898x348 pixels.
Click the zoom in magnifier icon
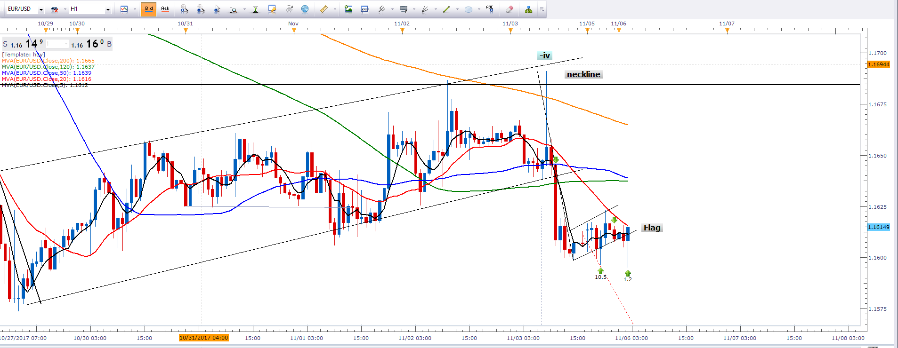pos(184,9)
